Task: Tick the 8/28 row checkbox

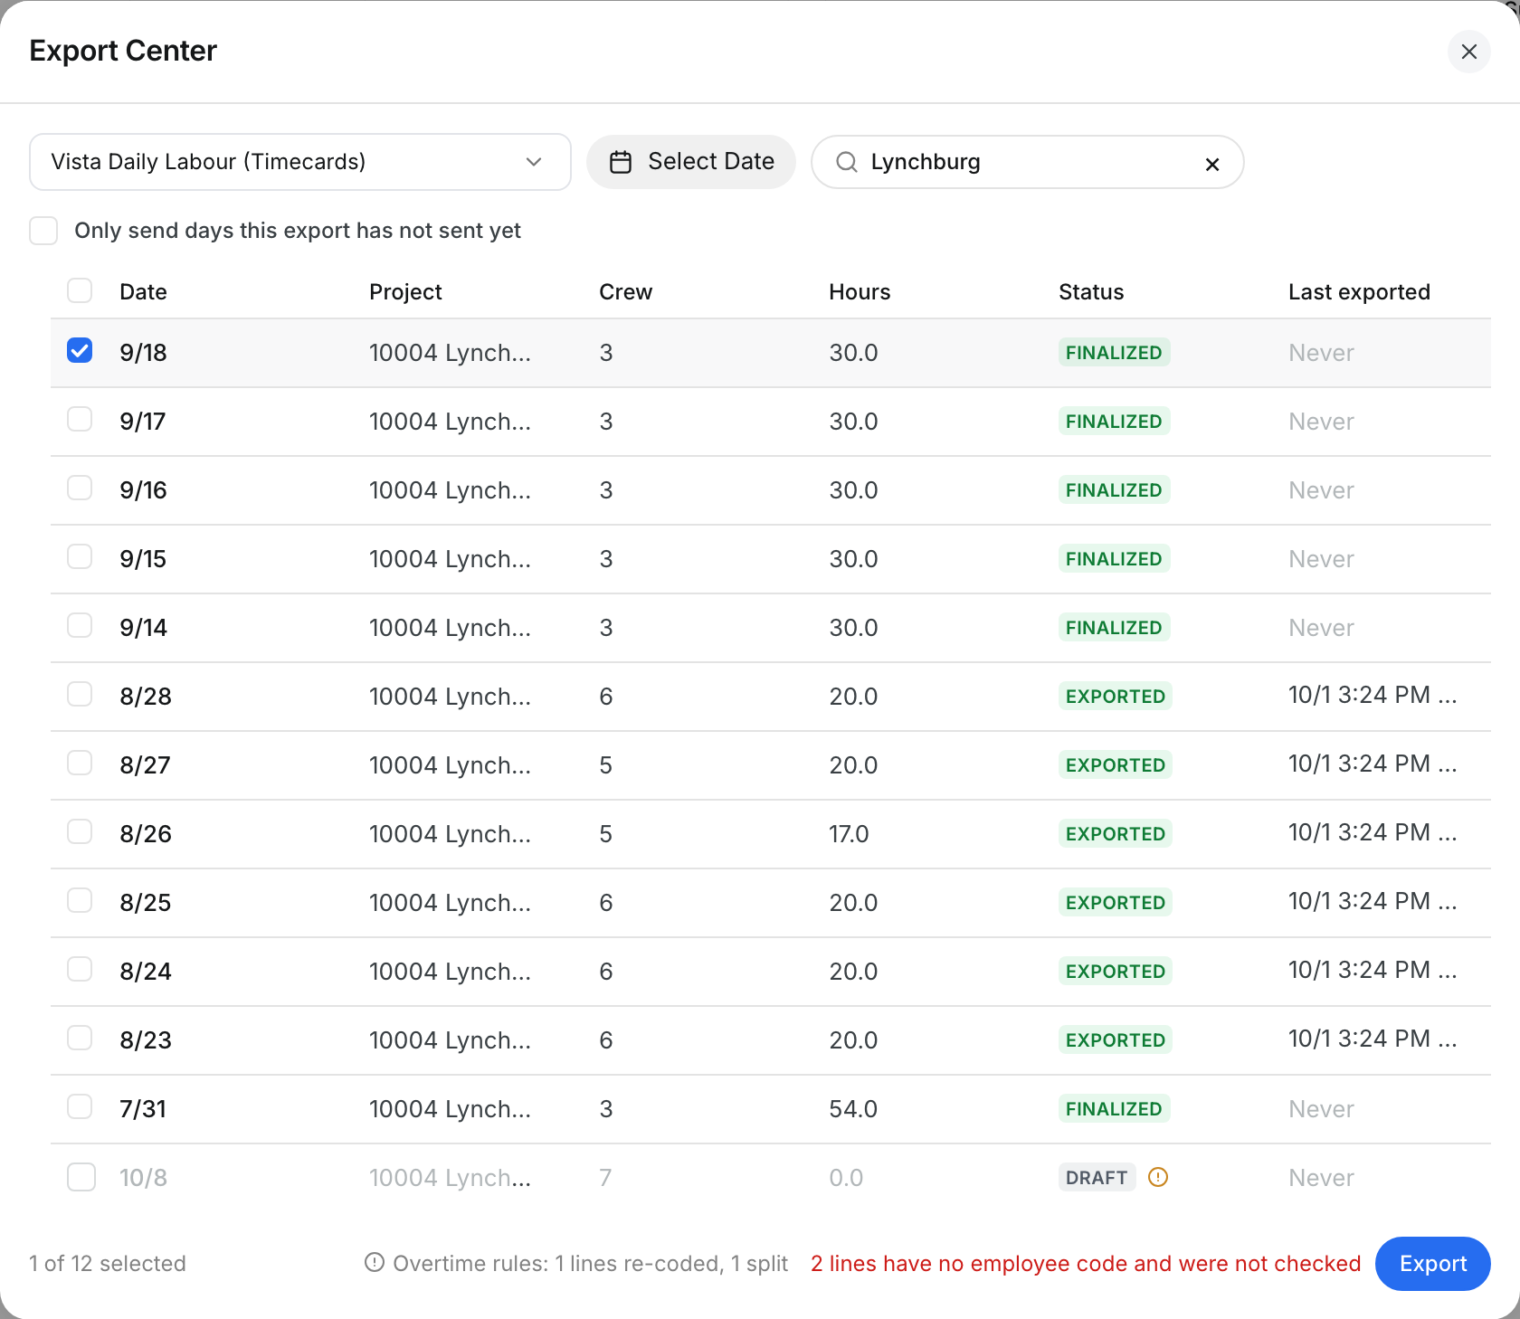Action: point(80,694)
